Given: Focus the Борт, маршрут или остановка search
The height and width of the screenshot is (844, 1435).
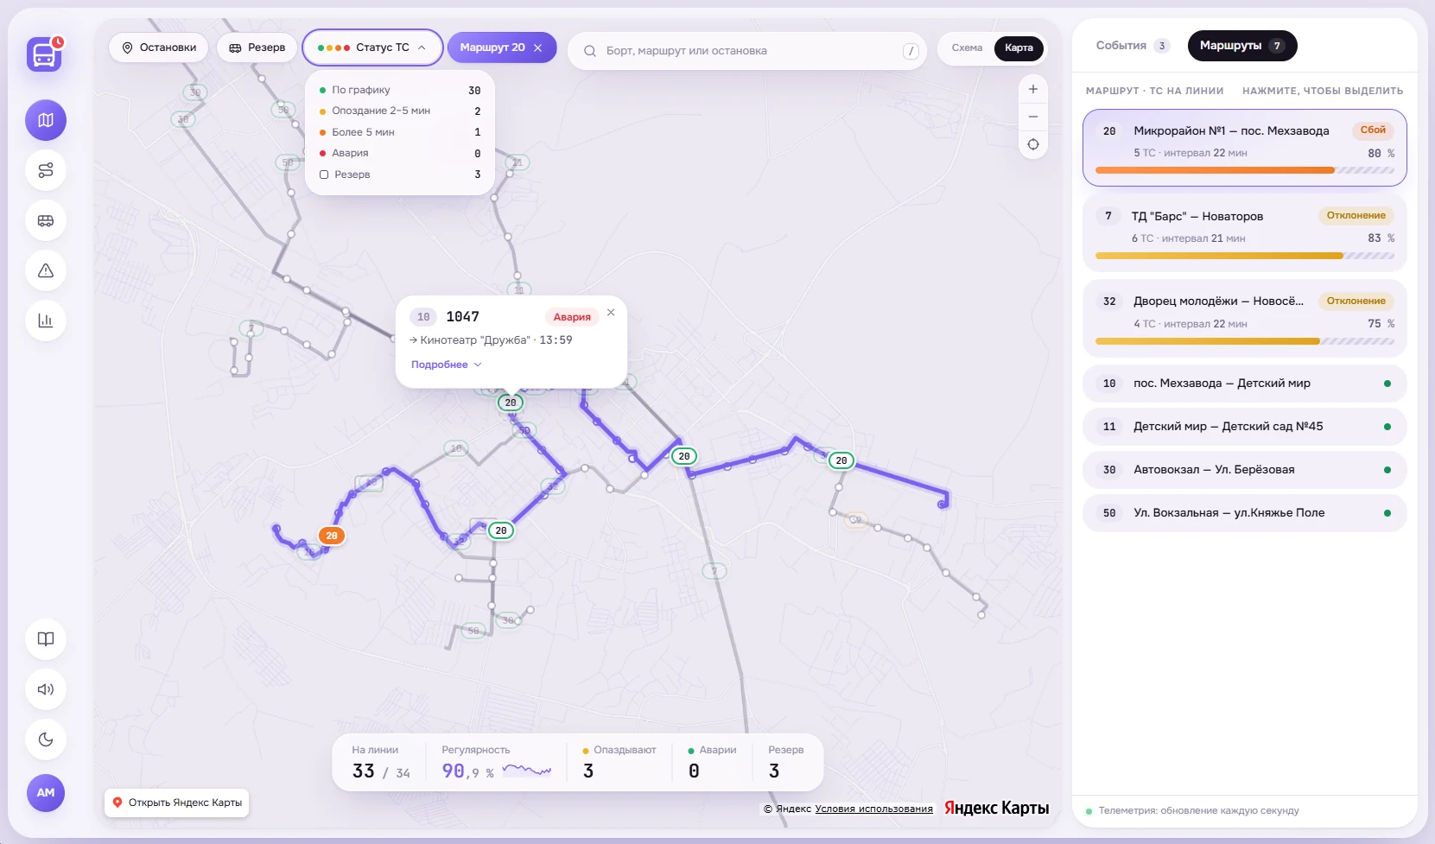Looking at the screenshot, I should [x=746, y=51].
